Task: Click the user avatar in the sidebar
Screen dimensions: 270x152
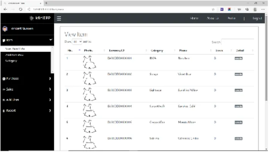Action: point(5,29)
